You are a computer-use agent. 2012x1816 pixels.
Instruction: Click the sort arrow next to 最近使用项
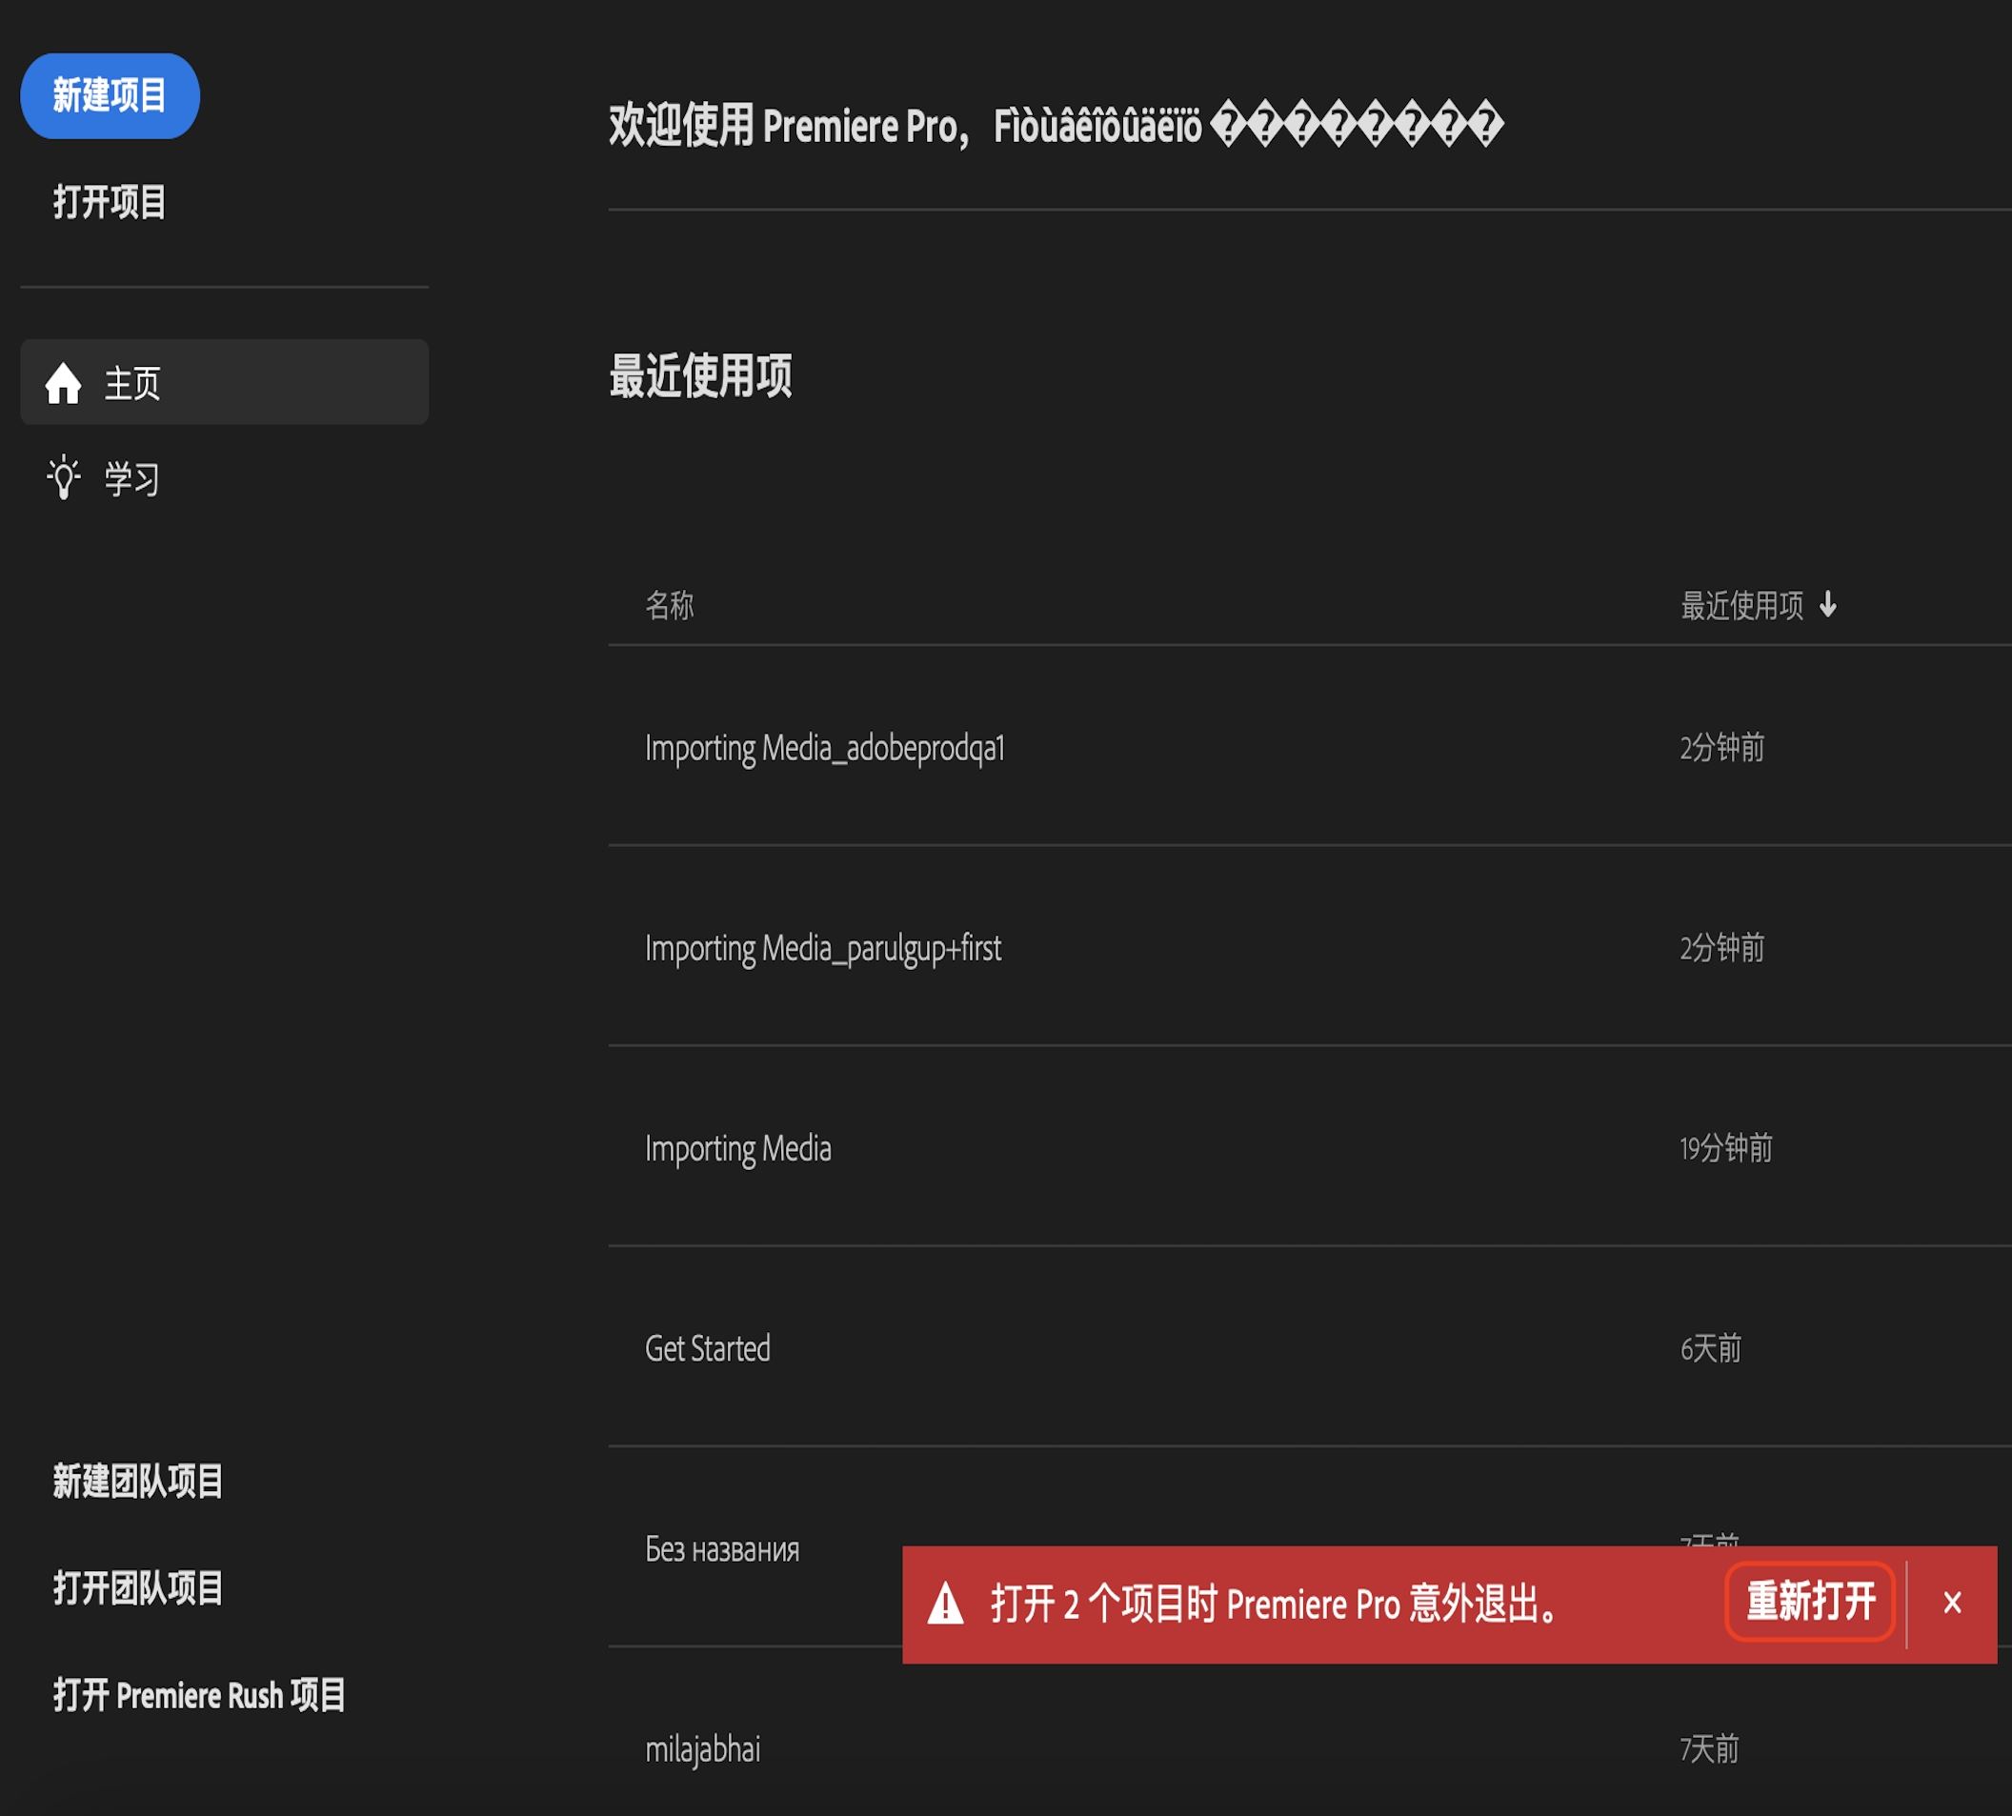[x=1827, y=604]
